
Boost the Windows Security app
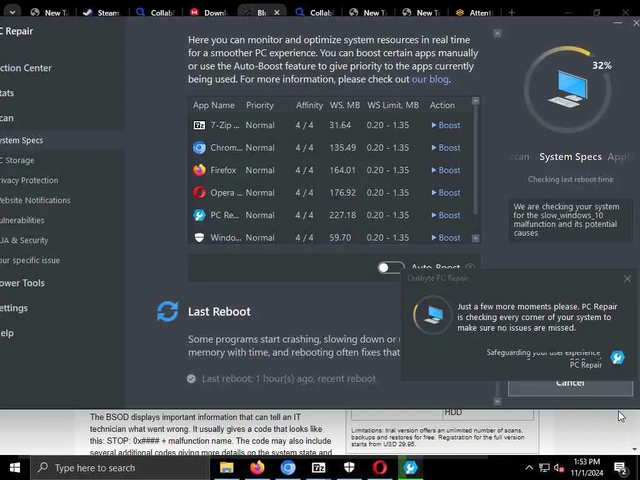(446, 237)
